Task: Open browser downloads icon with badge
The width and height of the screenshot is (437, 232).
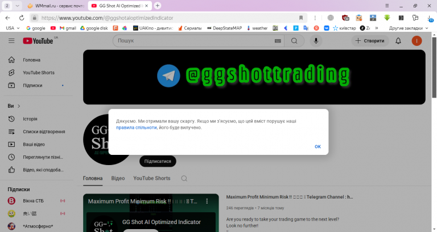Action: click(x=430, y=18)
